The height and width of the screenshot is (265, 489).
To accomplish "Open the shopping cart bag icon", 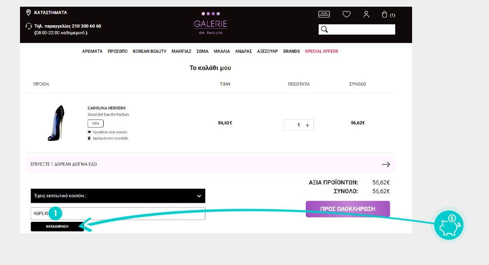I will (x=385, y=15).
